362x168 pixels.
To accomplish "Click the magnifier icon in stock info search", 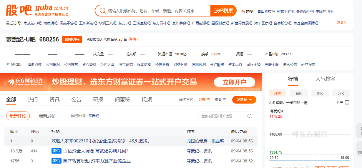I will [x=250, y=116].
